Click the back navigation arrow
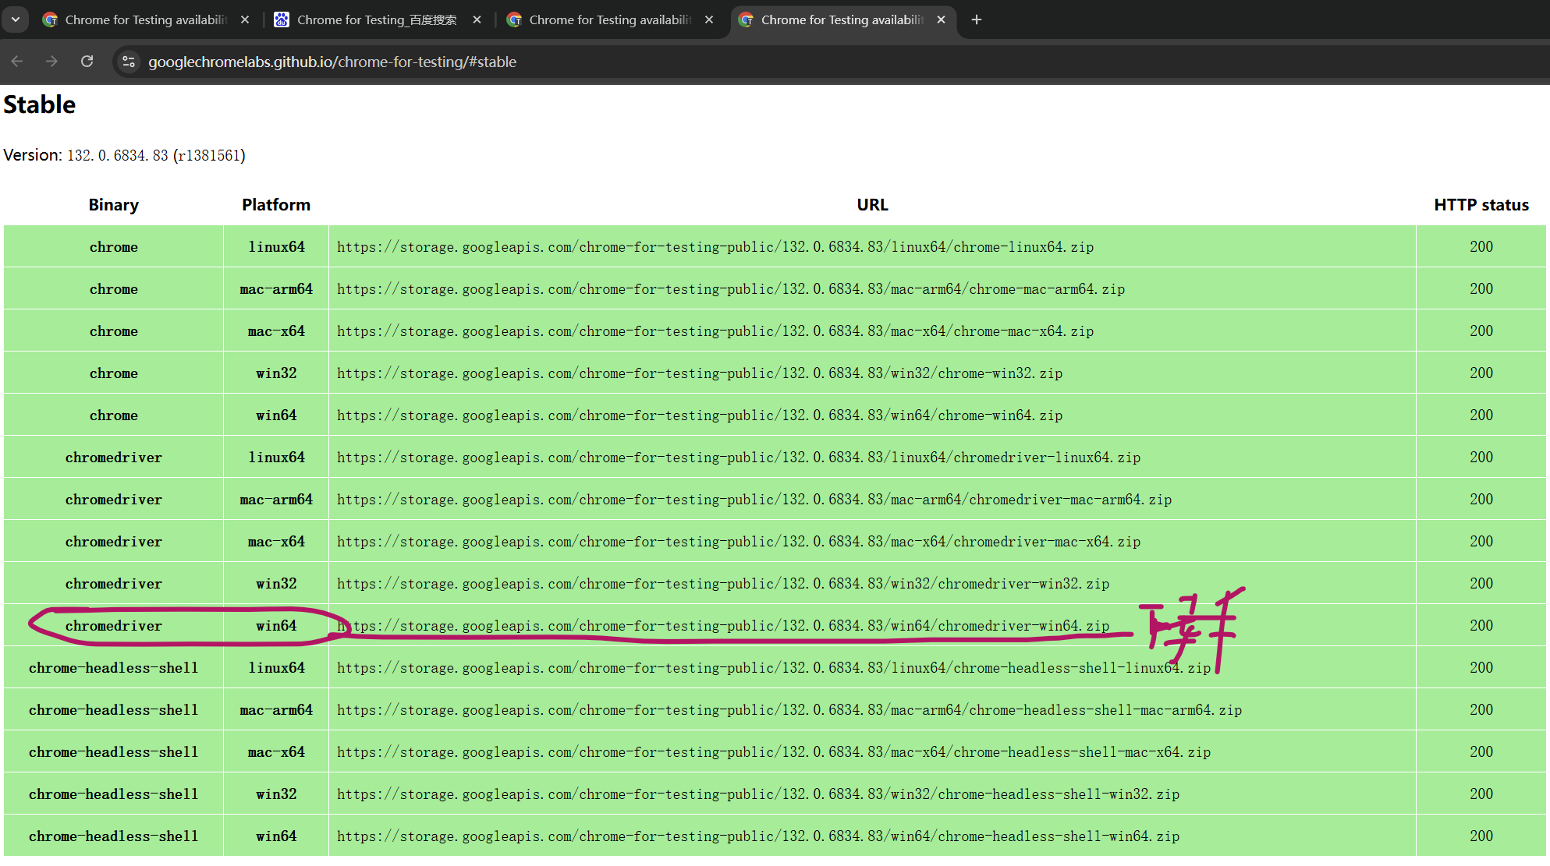 (17, 62)
